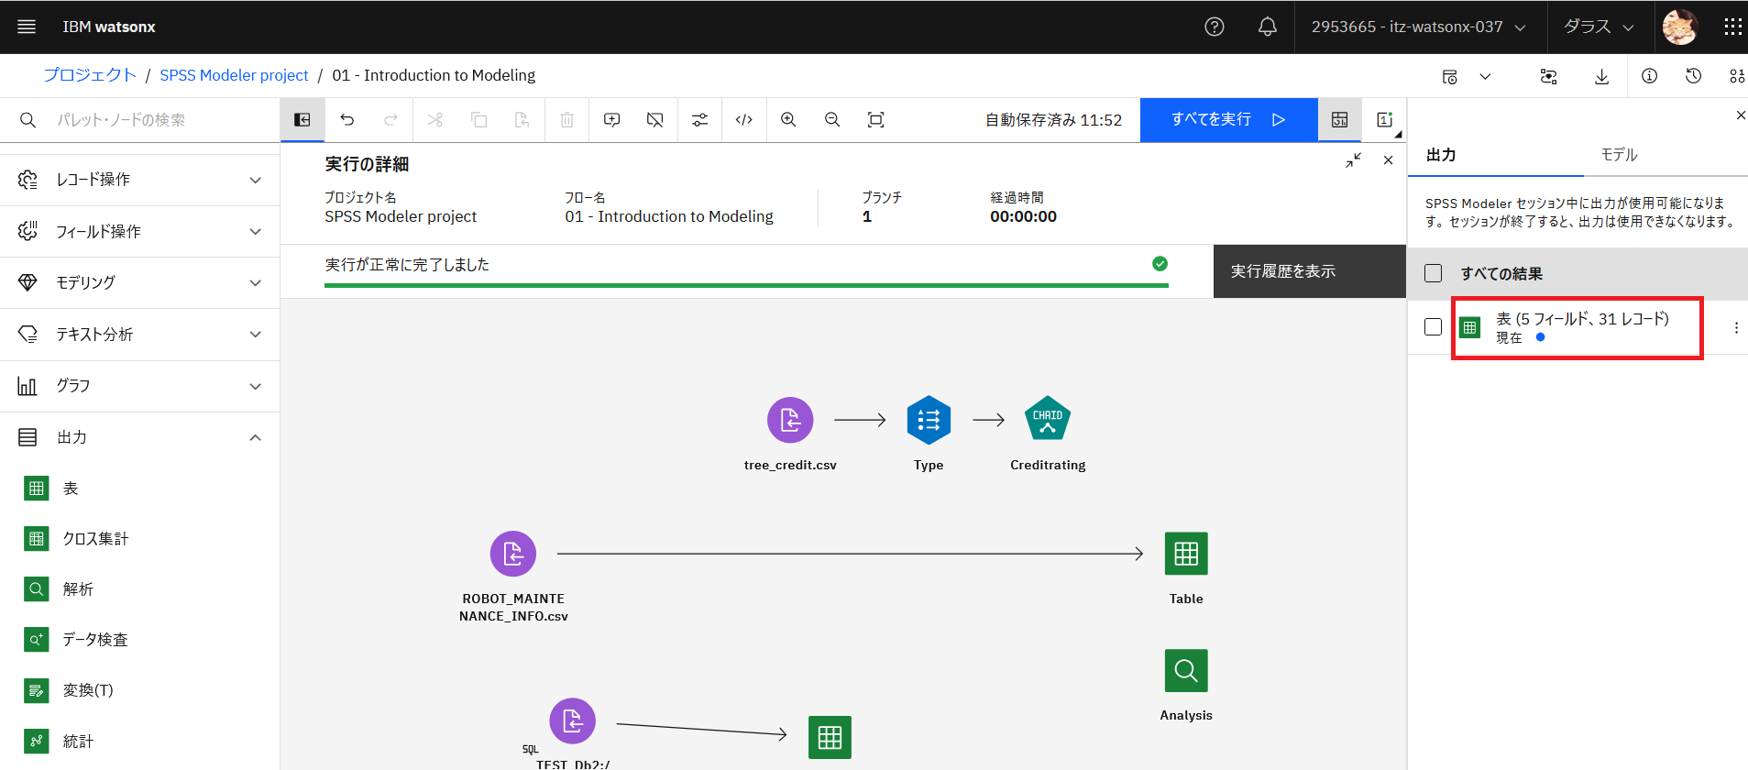This screenshot has height=770, width=1748.
Task: Zoom in on the flow canvas
Action: [x=788, y=120]
